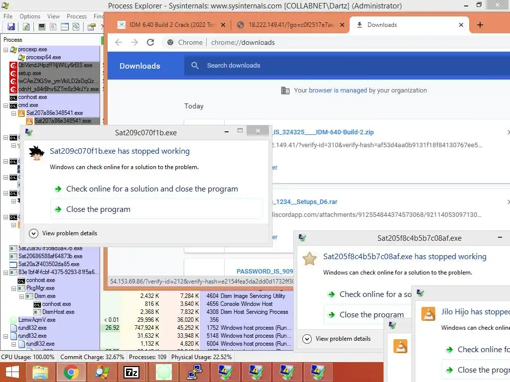This screenshot has width=510, height=382.
Task: Click the Commit Charge status bar entry
Action: coord(92,357)
